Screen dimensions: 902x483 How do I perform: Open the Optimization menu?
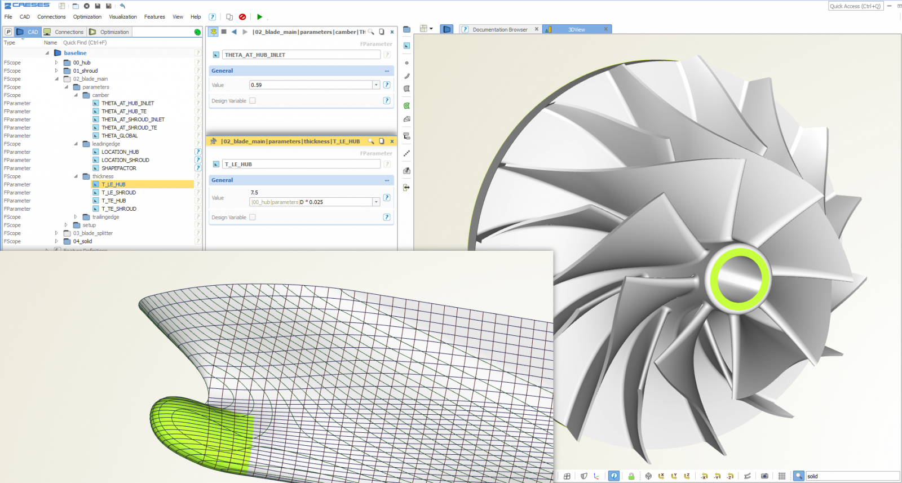click(x=87, y=17)
